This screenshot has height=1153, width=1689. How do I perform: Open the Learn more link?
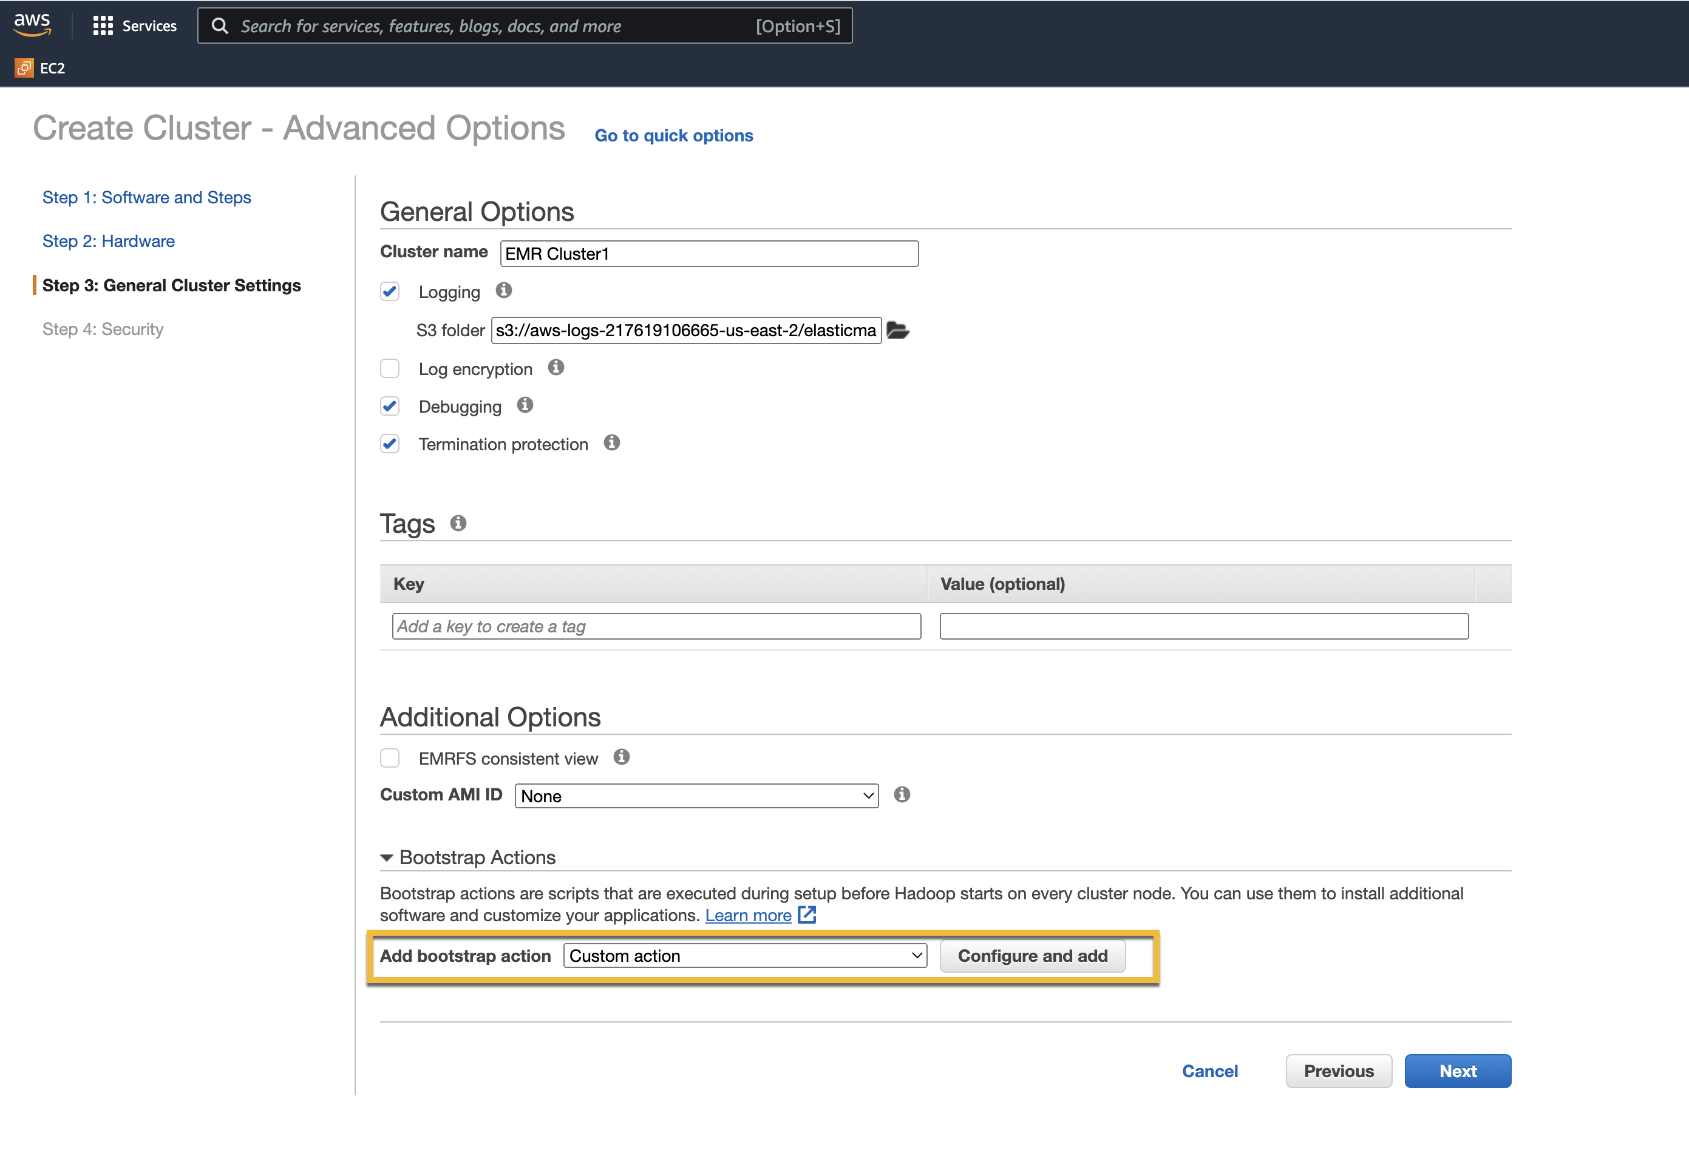(x=748, y=916)
